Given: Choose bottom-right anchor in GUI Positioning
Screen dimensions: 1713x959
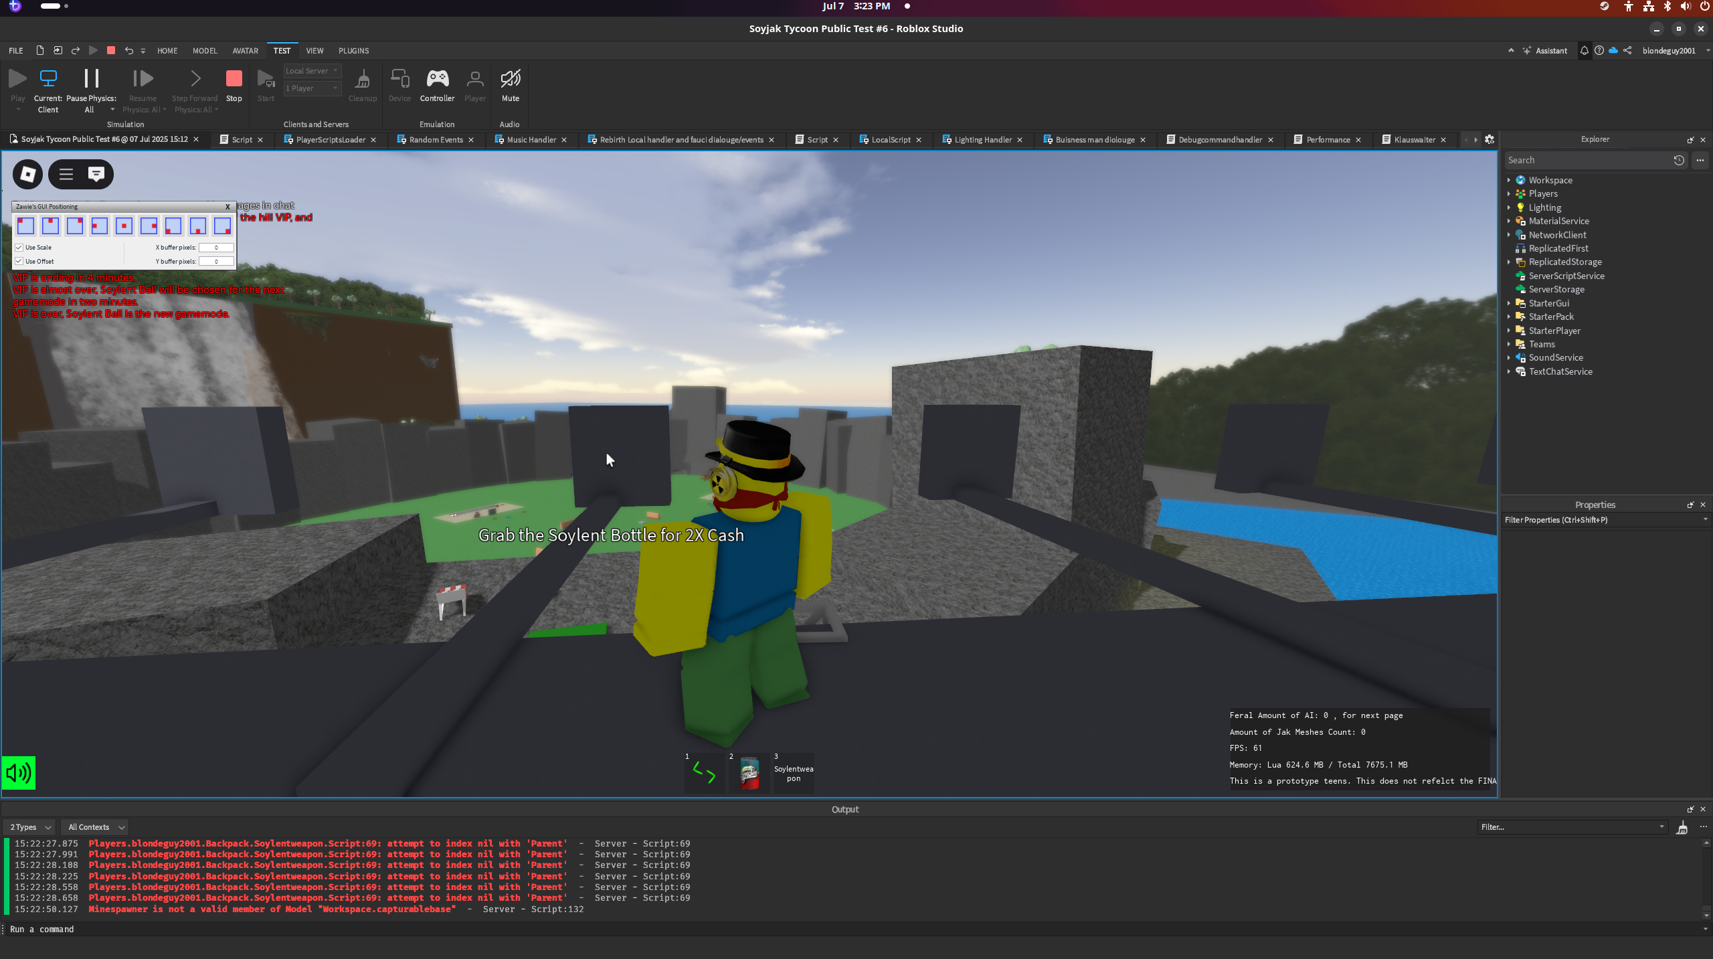Looking at the screenshot, I should coord(222,226).
